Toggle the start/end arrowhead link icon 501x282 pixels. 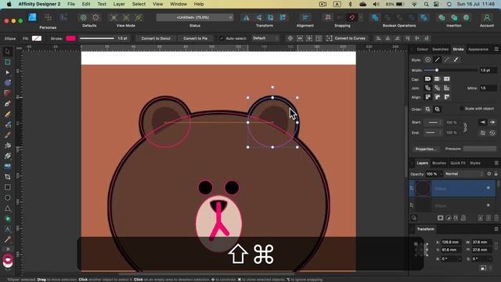[465, 127]
